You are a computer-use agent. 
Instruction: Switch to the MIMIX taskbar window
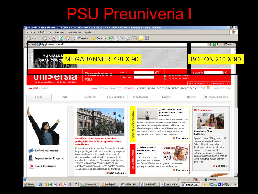[130, 185]
